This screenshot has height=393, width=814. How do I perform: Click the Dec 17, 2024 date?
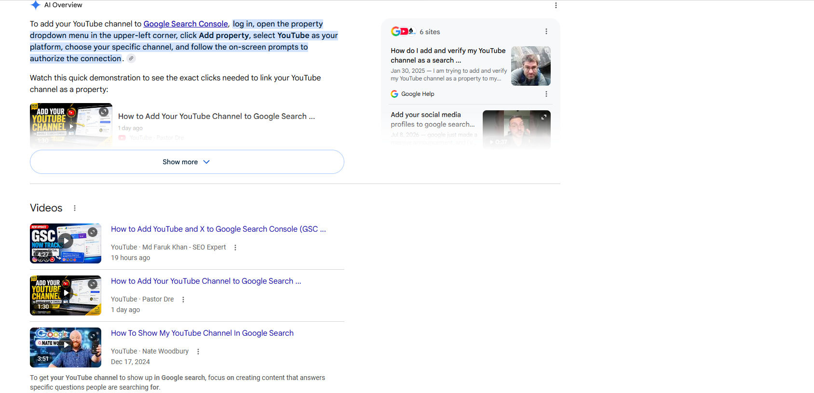(x=130, y=362)
